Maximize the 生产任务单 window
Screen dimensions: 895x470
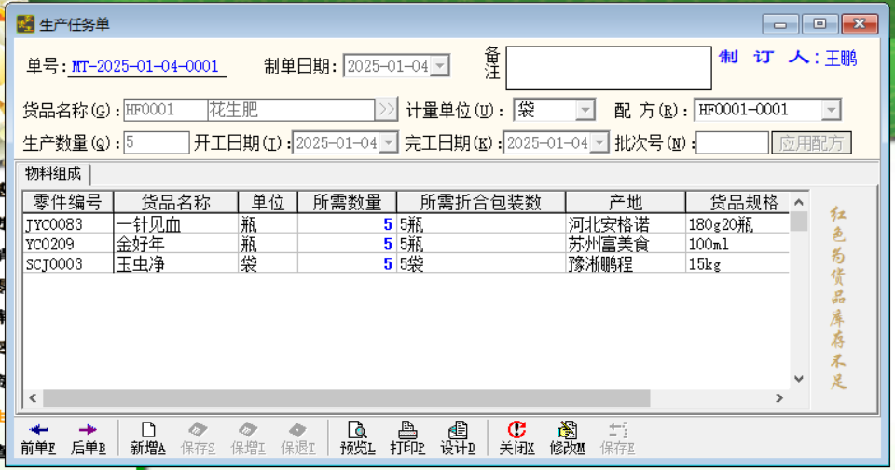pyautogui.click(x=819, y=24)
